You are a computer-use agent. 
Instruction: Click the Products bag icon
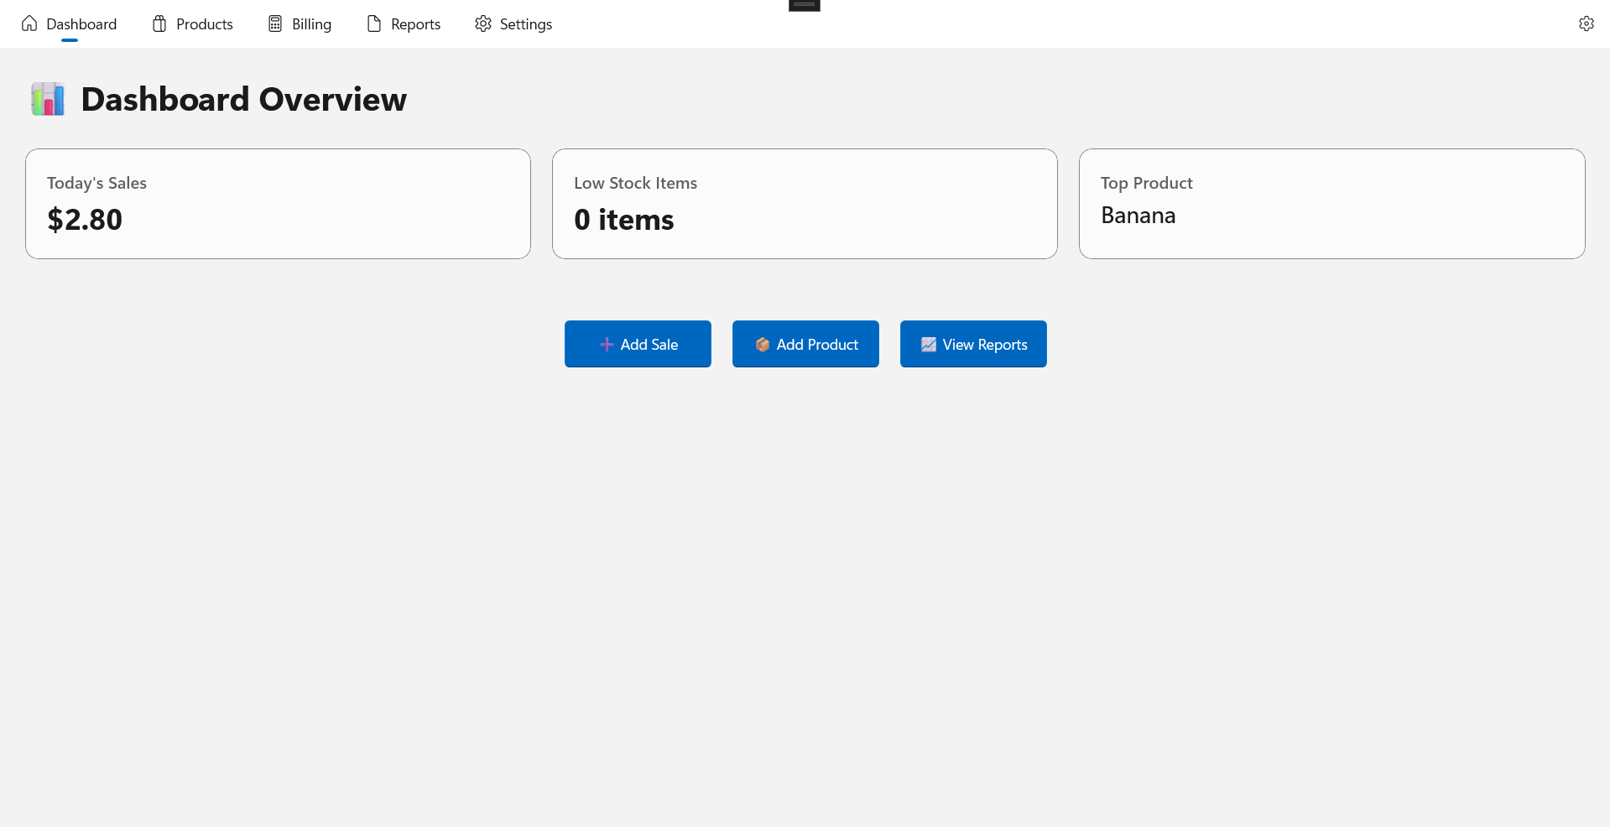159,23
